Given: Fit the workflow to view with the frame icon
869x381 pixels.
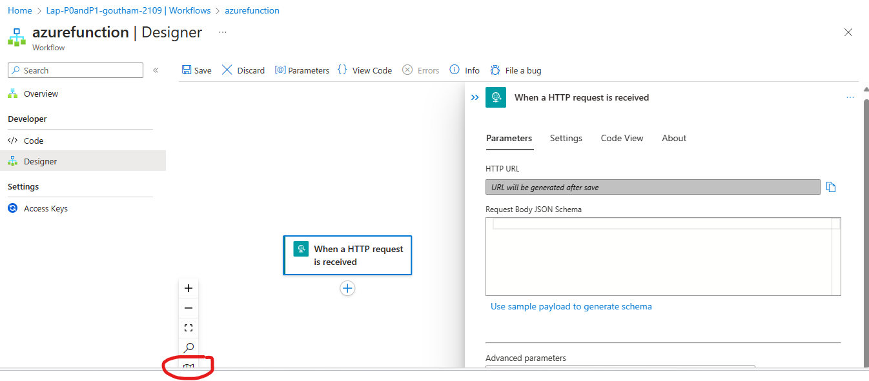Looking at the screenshot, I should coord(188,327).
